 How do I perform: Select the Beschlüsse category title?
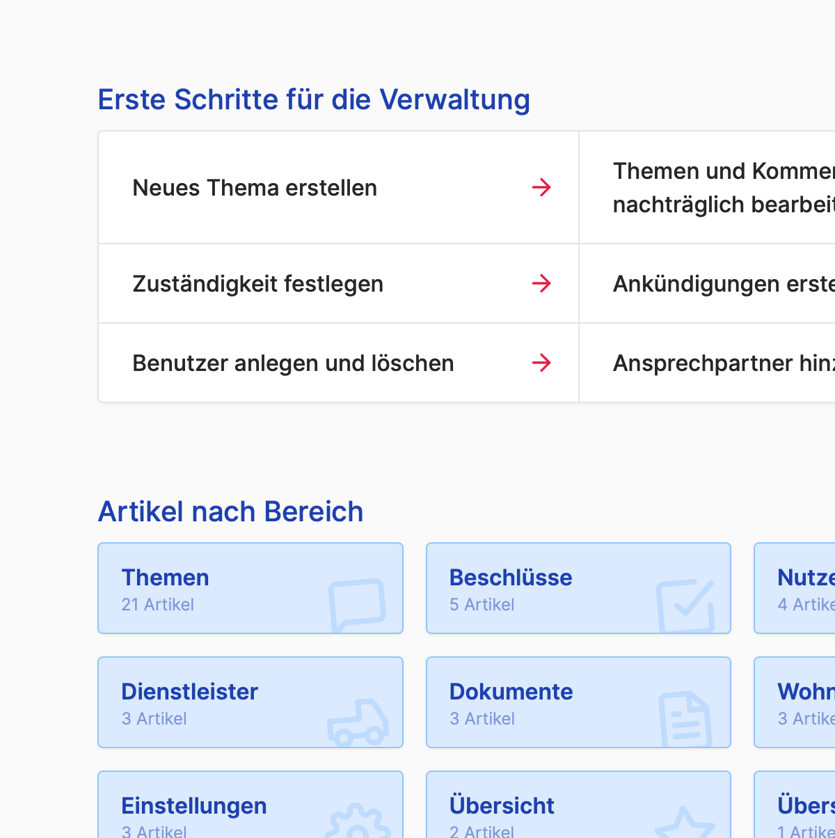tap(511, 578)
